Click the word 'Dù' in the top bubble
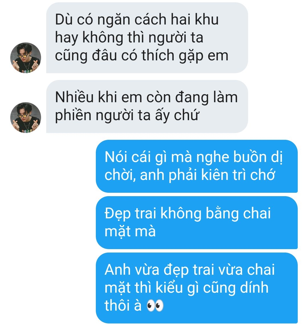The width and height of the screenshot is (308, 324). pos(64,20)
